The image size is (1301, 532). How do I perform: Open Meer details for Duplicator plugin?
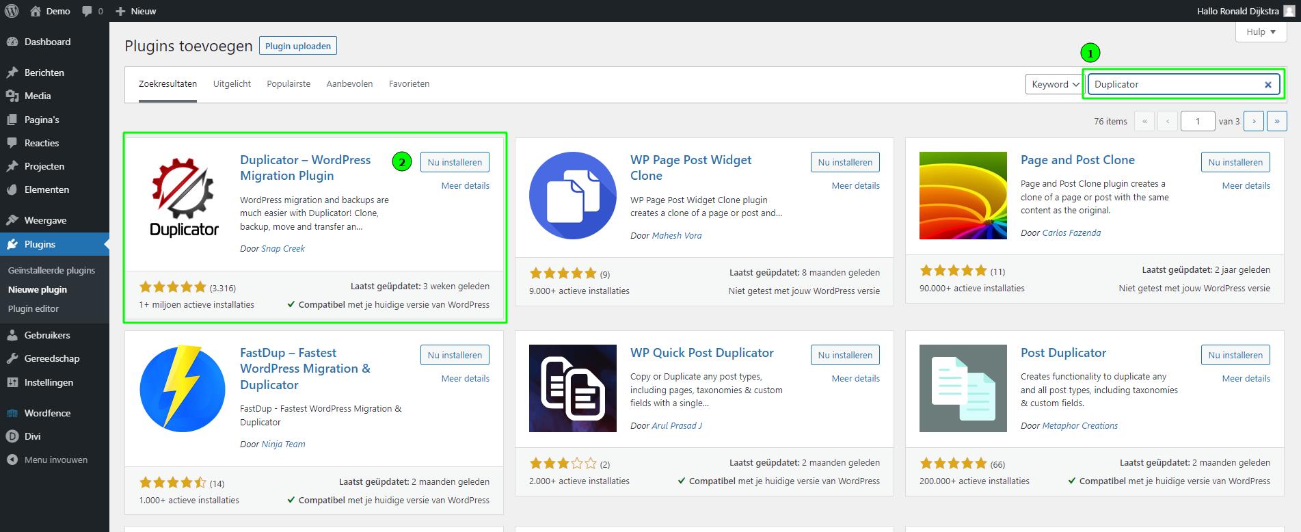[466, 185]
